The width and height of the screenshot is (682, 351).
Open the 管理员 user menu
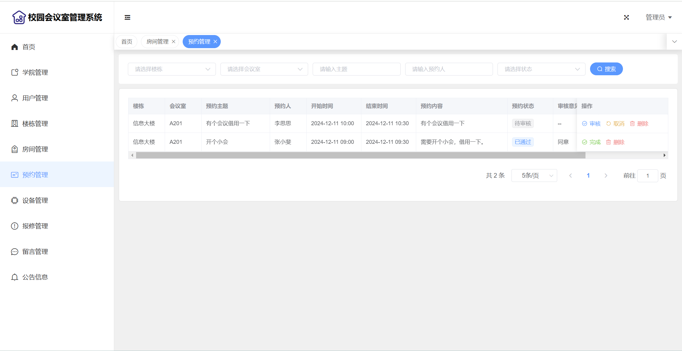click(x=659, y=17)
